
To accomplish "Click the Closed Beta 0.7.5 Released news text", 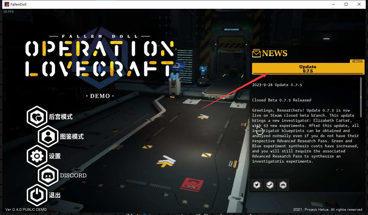I will [x=281, y=100].
